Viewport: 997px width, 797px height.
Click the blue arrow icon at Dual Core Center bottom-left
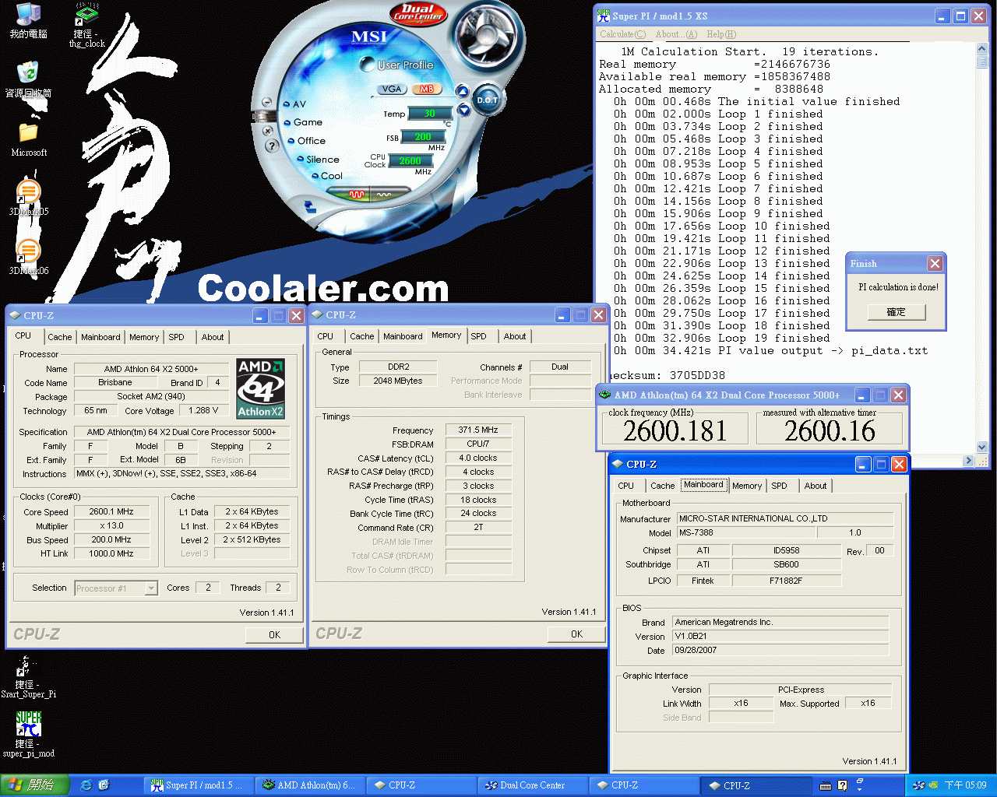click(x=310, y=207)
